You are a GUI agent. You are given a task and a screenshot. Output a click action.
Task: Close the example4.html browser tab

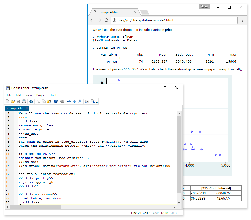click(135, 12)
